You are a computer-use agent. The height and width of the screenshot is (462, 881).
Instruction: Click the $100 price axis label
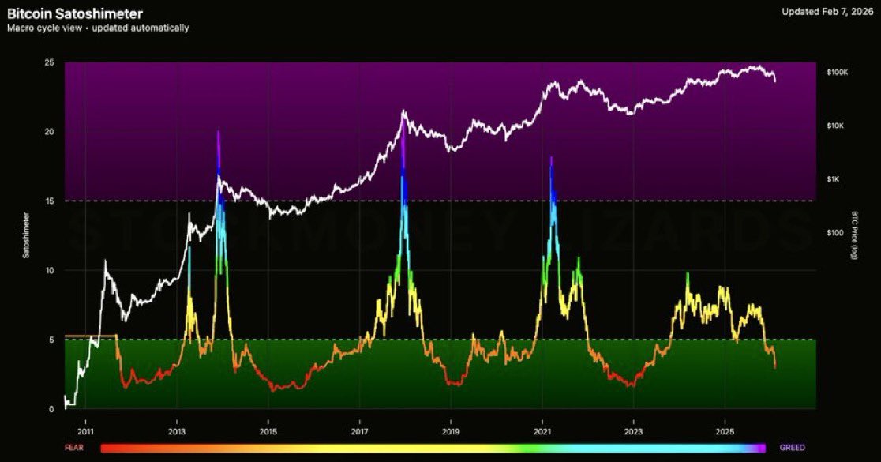(835, 233)
